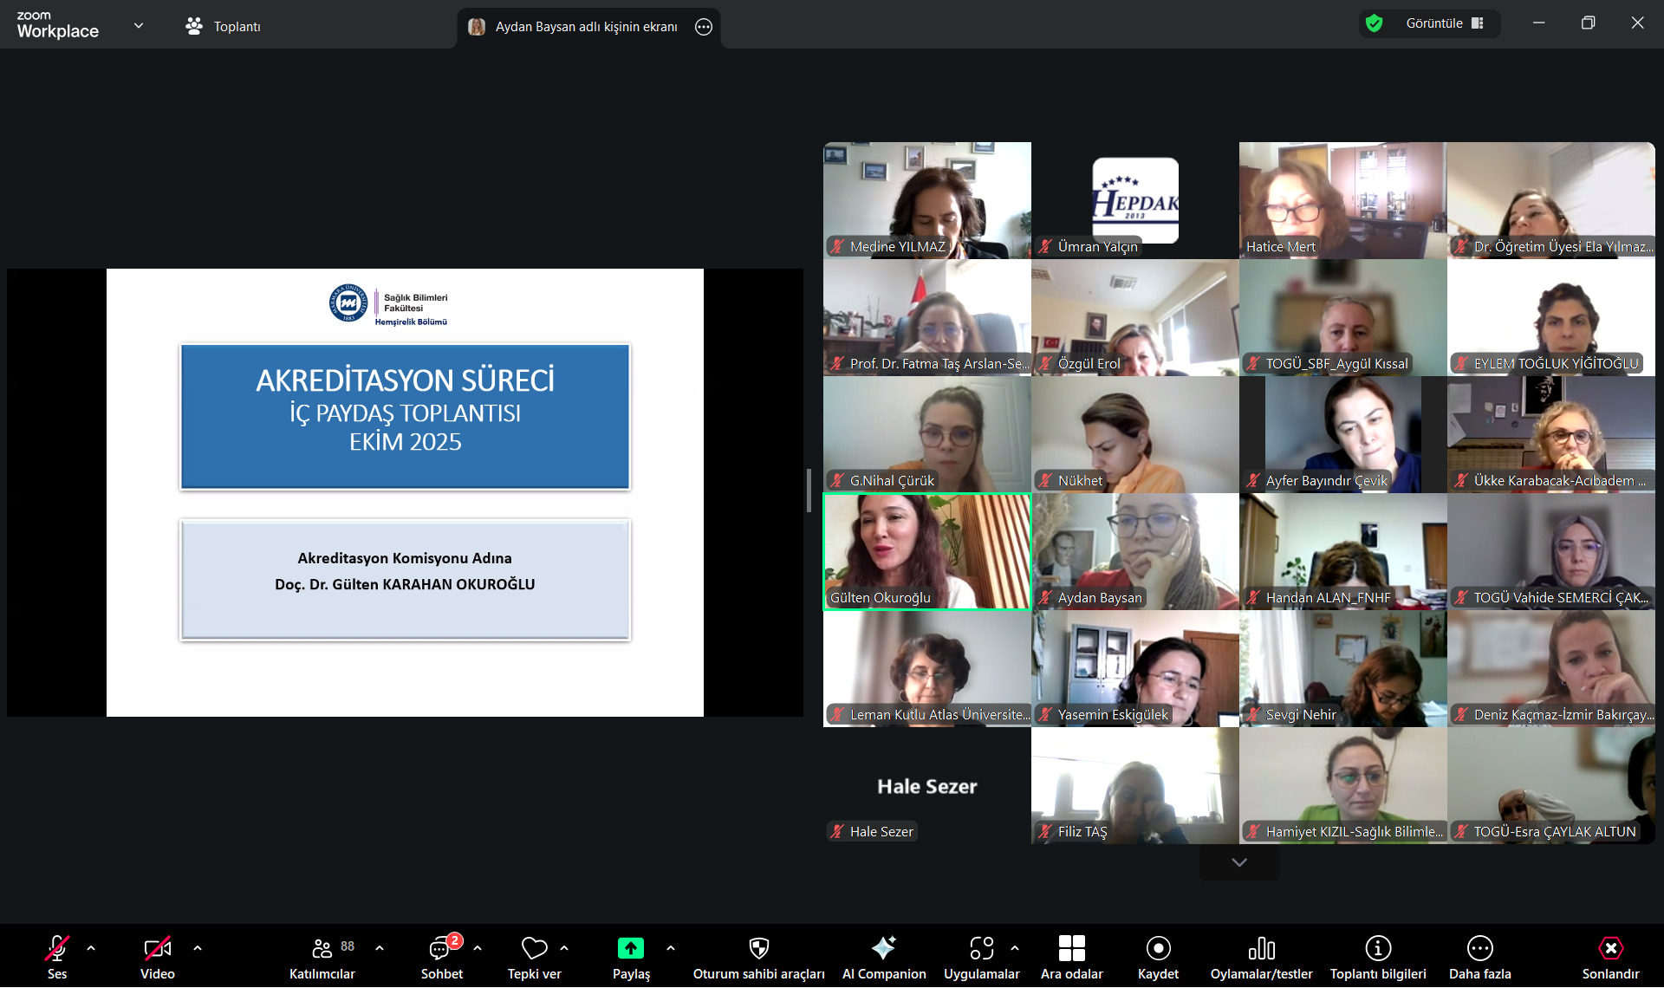Unmute microphone with the Ses button
Screen dimensions: 1664x988
[x=57, y=948]
